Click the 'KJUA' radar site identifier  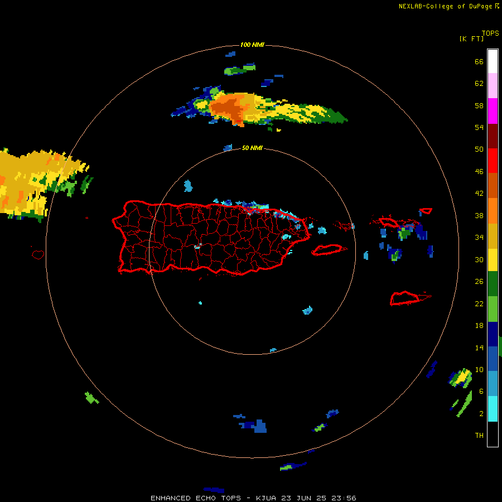(x=267, y=498)
